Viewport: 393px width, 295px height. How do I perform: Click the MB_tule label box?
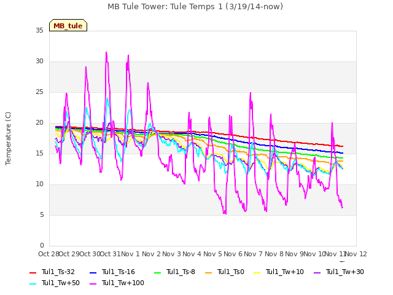68,25
